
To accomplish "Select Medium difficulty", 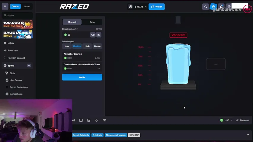I will point(77,46).
